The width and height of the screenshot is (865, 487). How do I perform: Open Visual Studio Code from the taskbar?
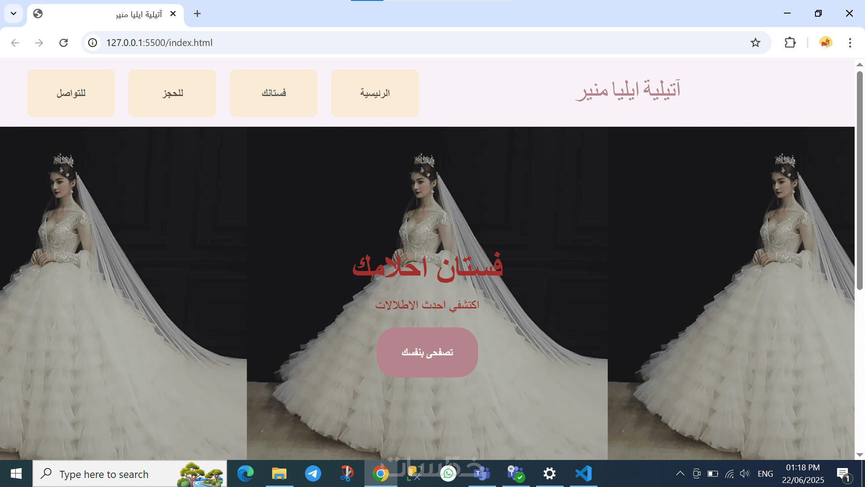pyautogui.click(x=583, y=473)
